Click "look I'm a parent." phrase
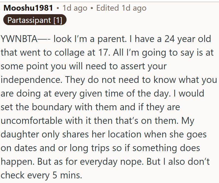The height and width of the screenshot is (183, 219). [x=90, y=39]
